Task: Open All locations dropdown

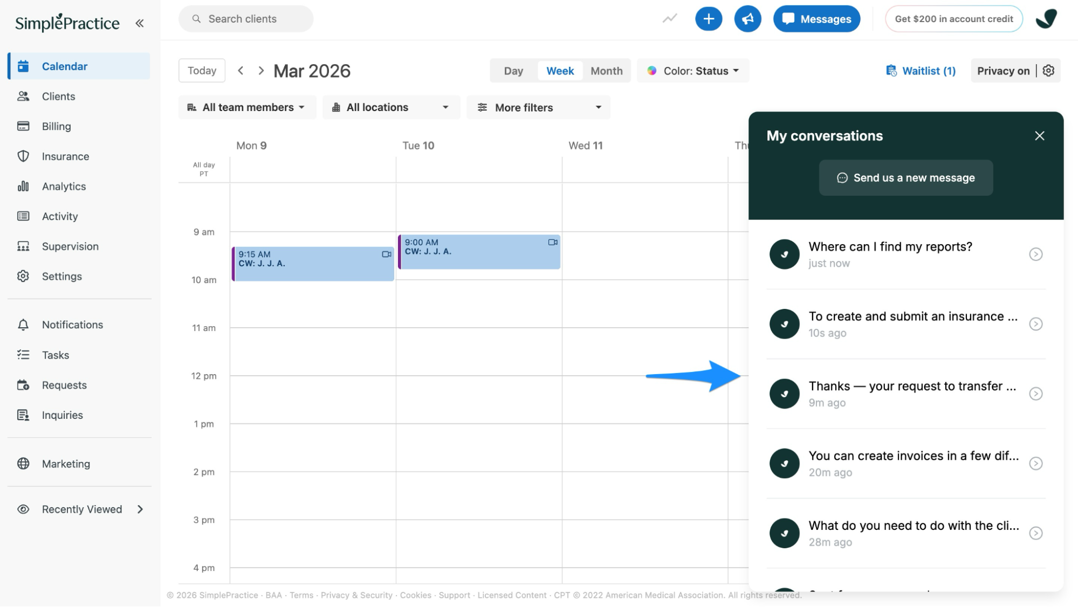Action: point(391,107)
